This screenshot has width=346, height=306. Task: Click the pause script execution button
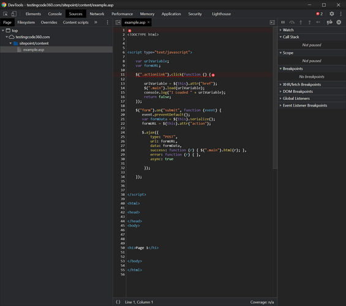coord(283,22)
